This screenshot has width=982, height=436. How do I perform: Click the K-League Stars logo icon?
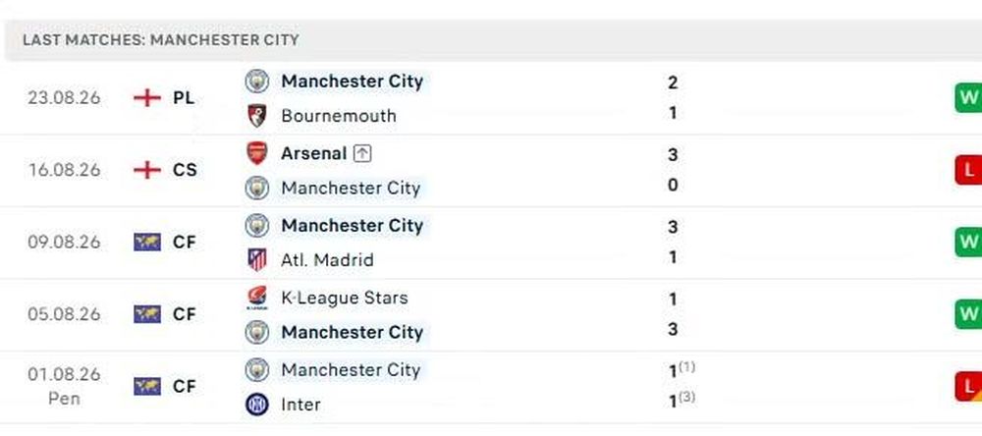(x=256, y=298)
